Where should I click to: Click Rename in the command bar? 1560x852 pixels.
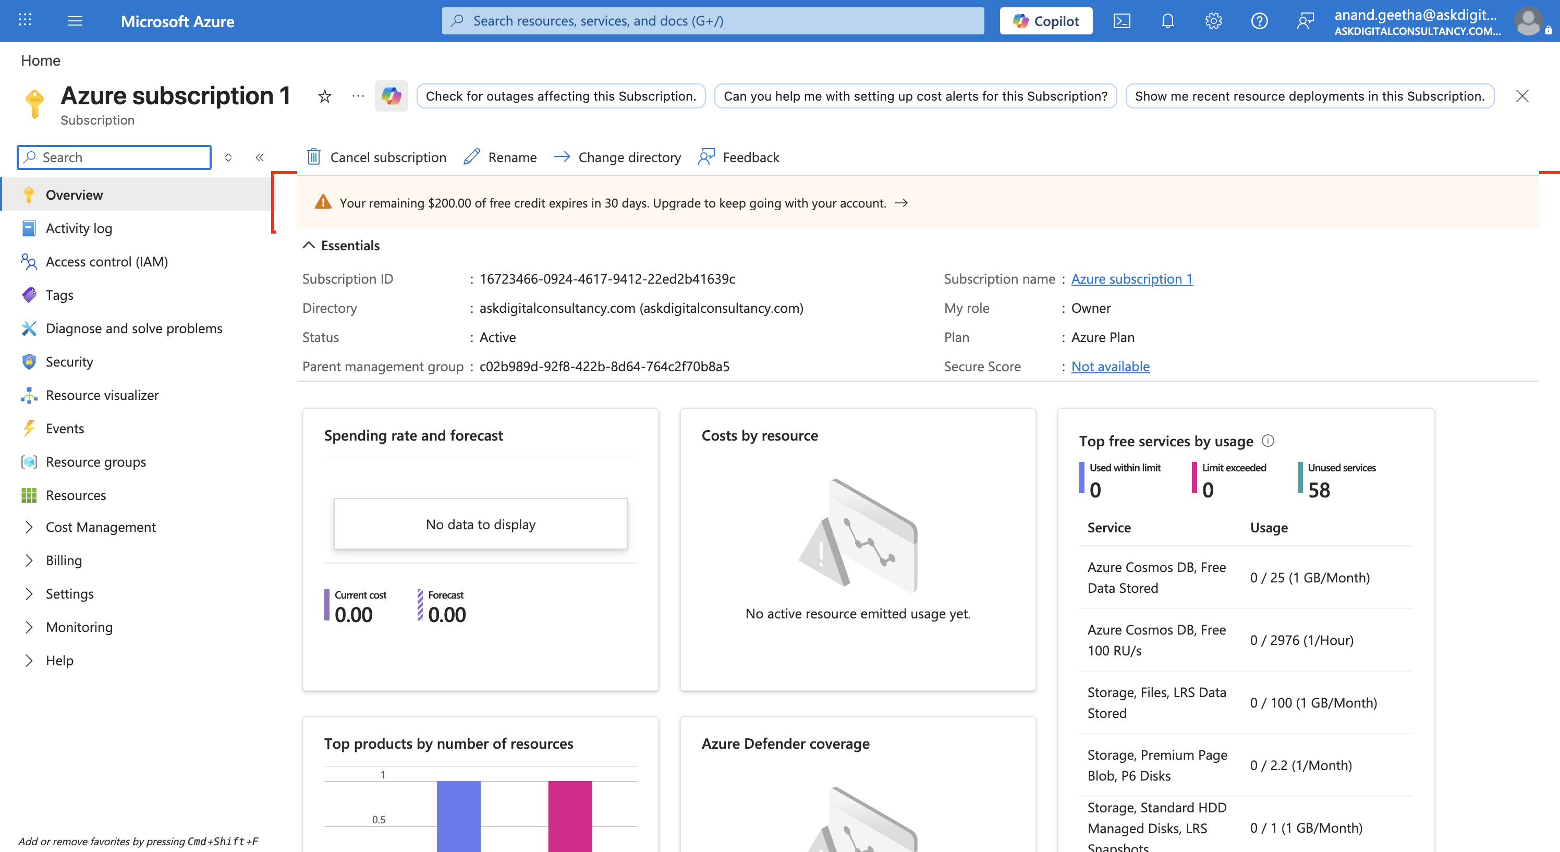[500, 157]
